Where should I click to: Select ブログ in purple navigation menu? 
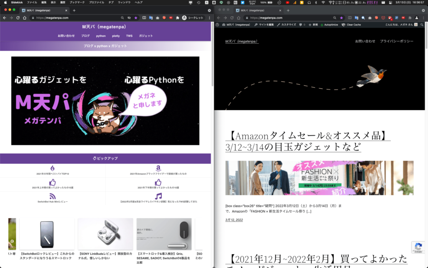85,36
